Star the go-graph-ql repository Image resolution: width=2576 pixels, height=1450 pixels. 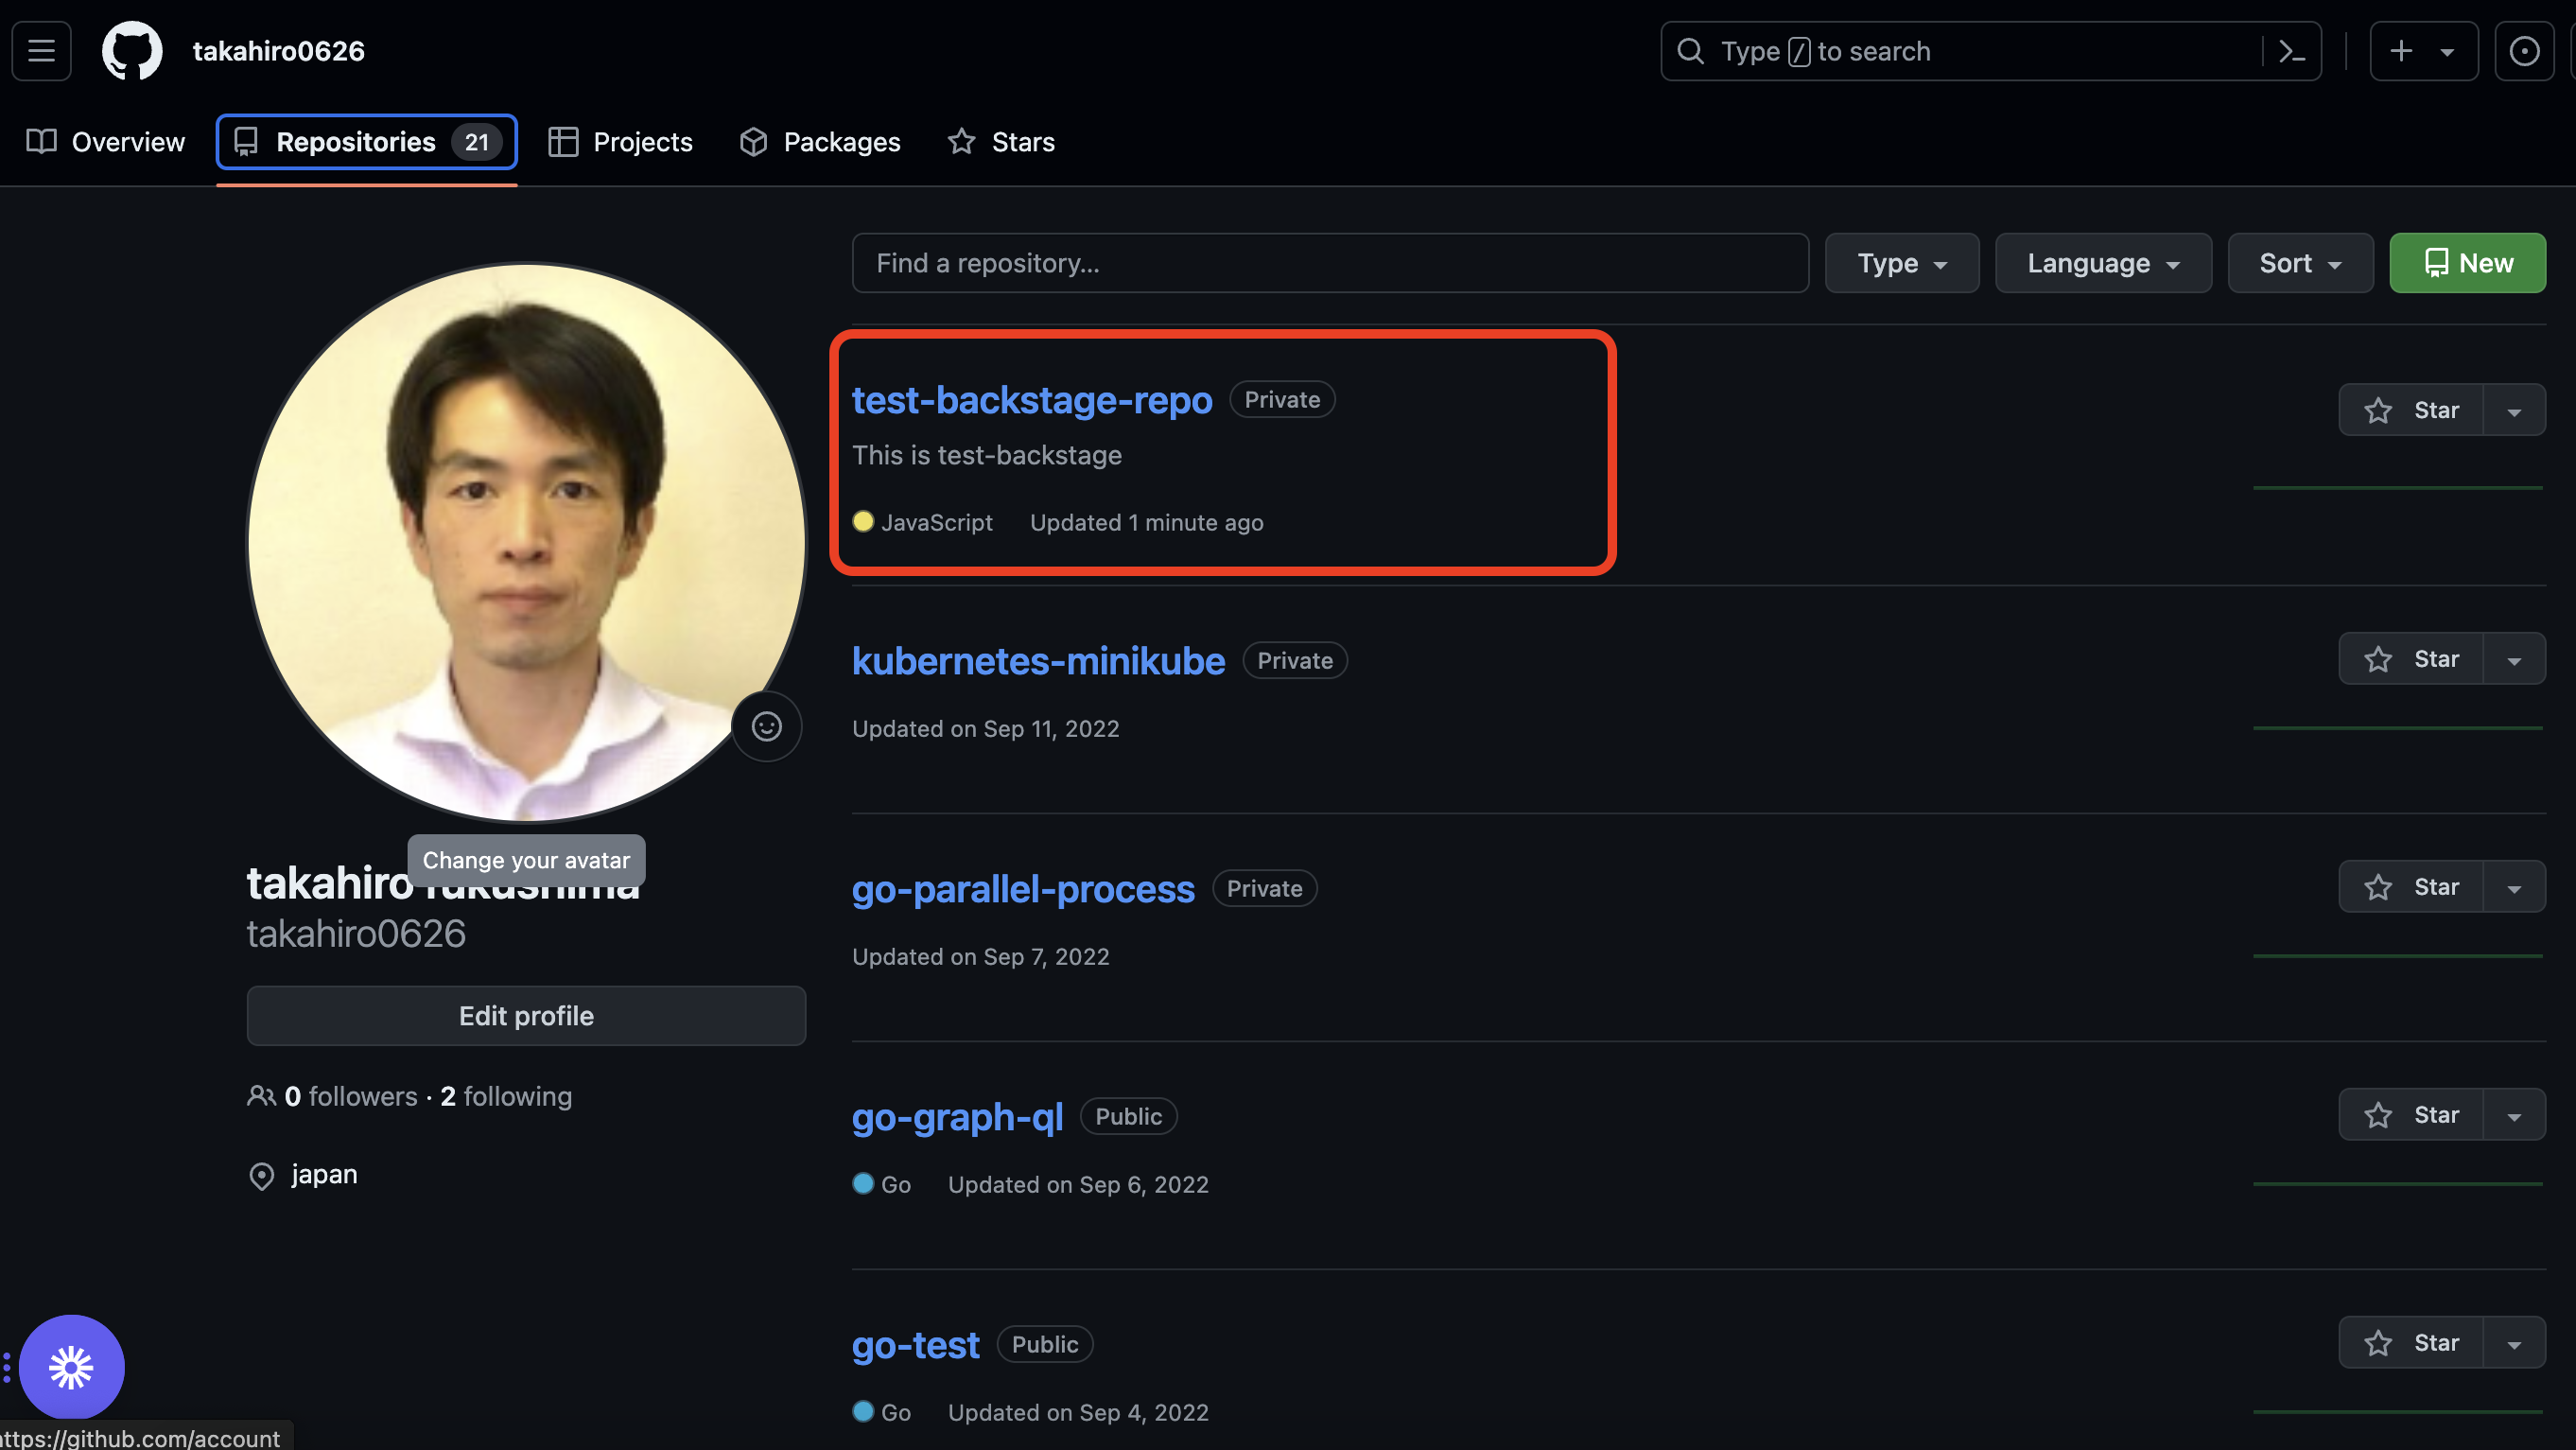2411,1115
